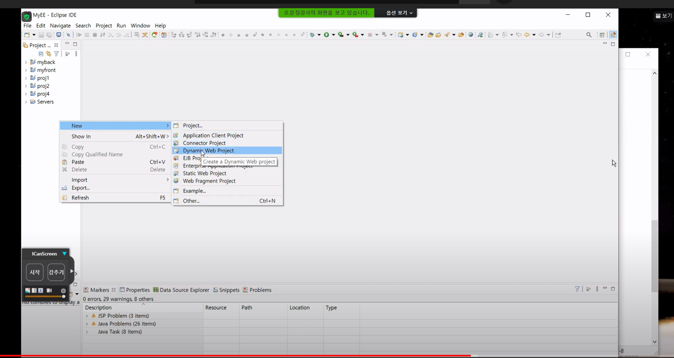Image resolution: width=674 pixels, height=358 pixels.
Task: Click the ICanScreen volume slider
Action: coord(45,296)
